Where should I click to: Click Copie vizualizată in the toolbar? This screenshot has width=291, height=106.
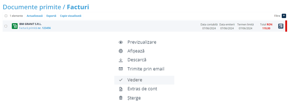coord(70,16)
